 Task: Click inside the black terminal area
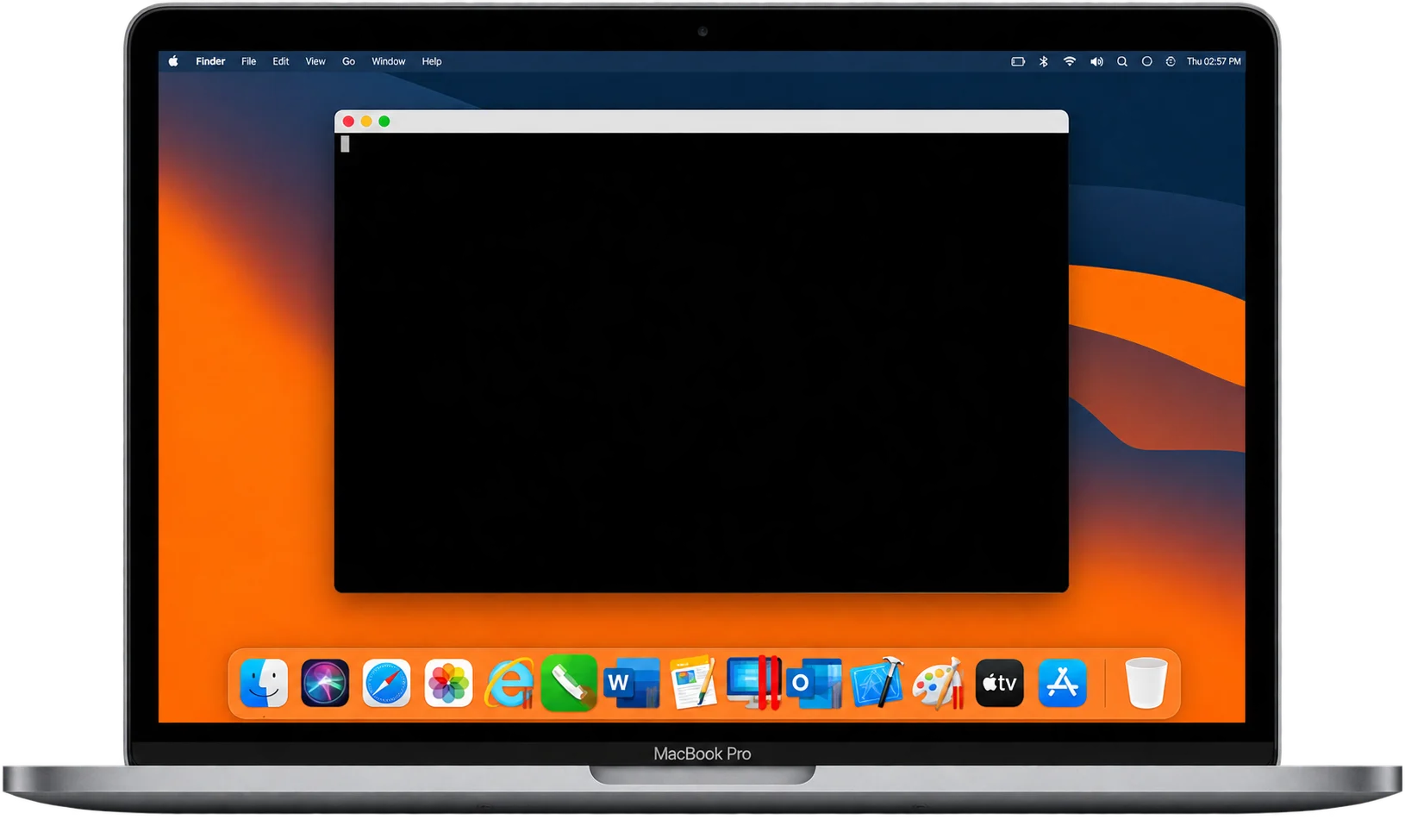[702, 362]
